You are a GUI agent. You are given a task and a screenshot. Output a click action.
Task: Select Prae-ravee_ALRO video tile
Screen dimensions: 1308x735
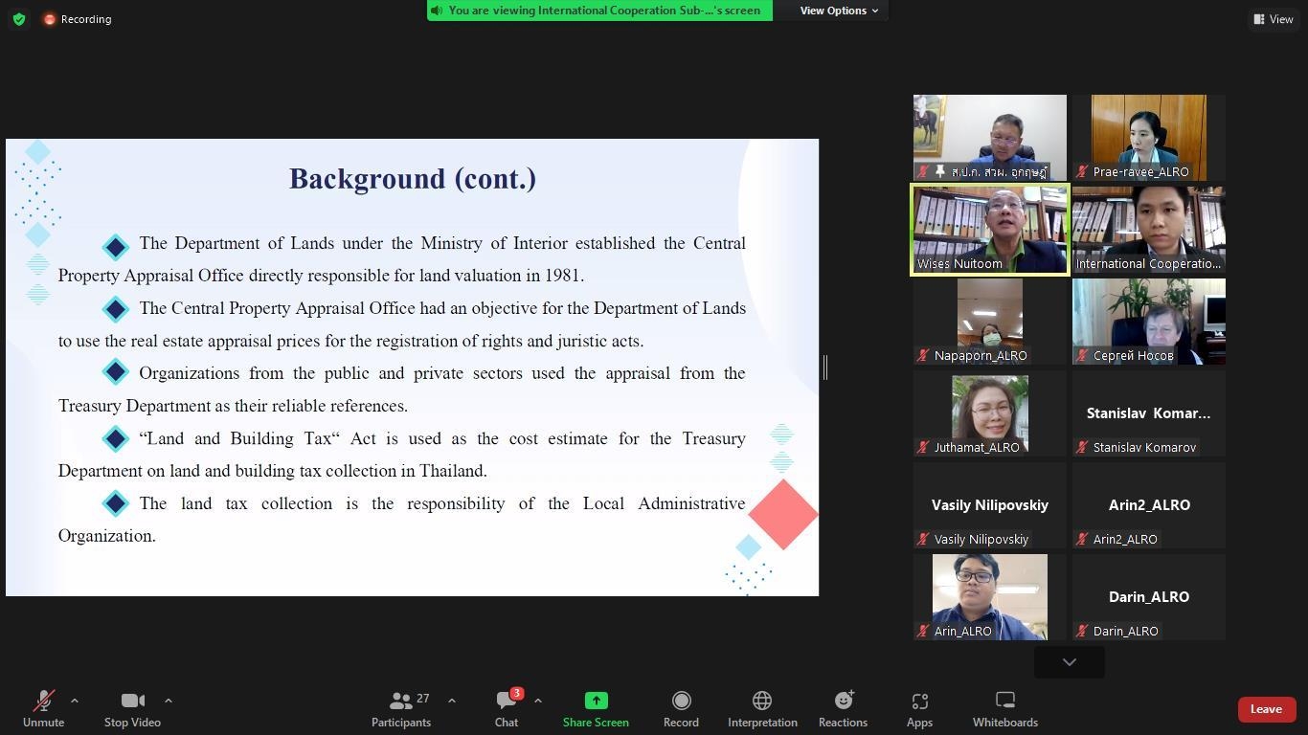click(x=1149, y=138)
